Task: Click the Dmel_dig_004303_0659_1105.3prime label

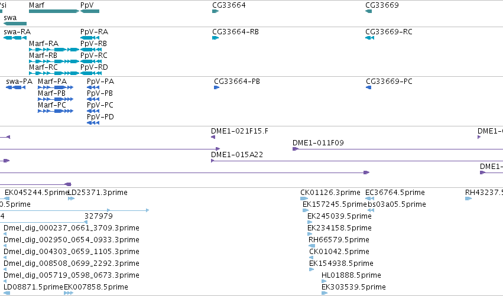Action: point(71,252)
